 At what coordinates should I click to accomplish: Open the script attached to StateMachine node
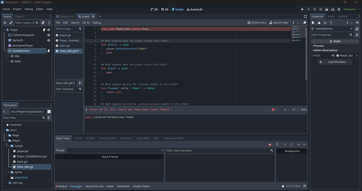click(49, 51)
